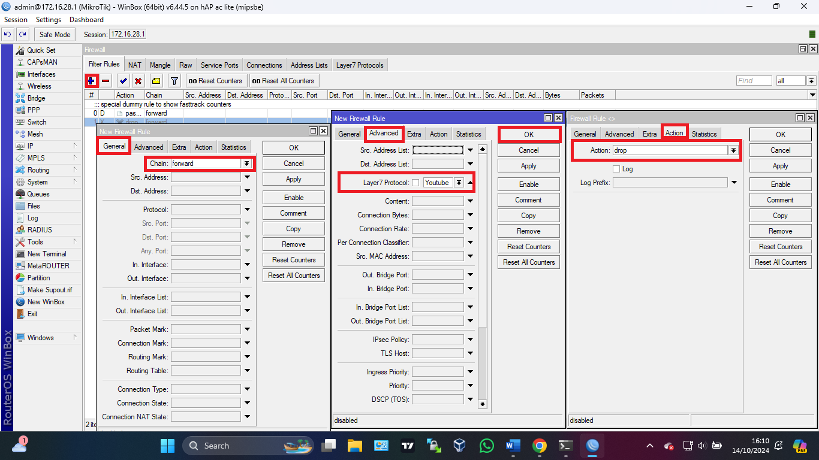Click the funnel filter icon
Image resolution: width=819 pixels, height=460 pixels.
click(x=174, y=80)
